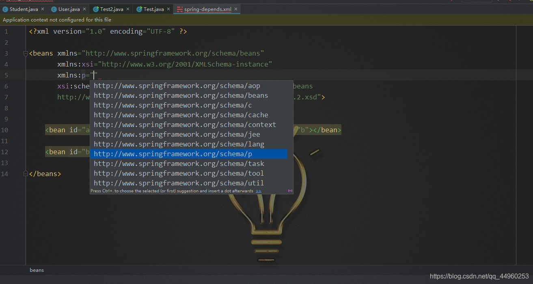Click the XMLSchema-instance URL on line 4
This screenshot has width=533, height=284.
(185, 64)
